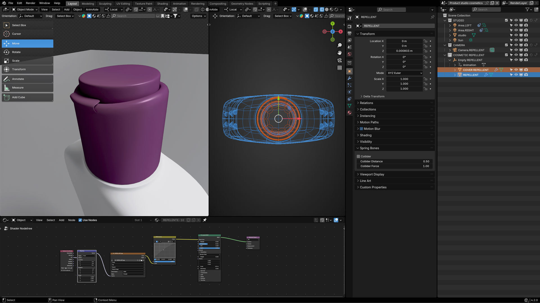Screen dimensions: 540x303
Task: Adjust the Collider Distance slider
Action: (x=395, y=162)
